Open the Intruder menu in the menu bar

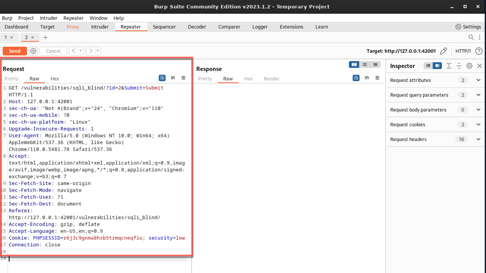coord(49,18)
